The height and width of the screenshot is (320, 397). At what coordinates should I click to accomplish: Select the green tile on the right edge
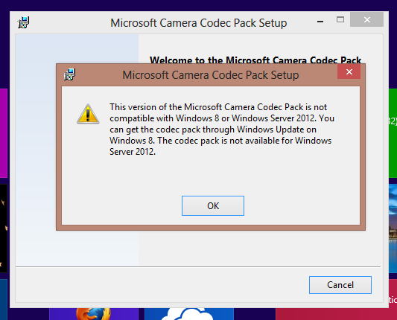(x=393, y=133)
